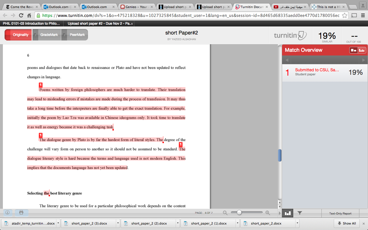Viewport: 368px width, 230px height.
Task: Click the document vertical scrollbar thumb
Action: tap(279, 155)
